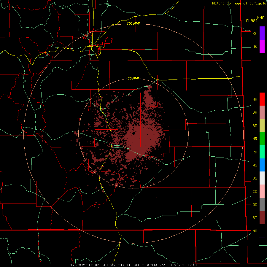Click the ND legend label
267x267 pixels.
255,231
